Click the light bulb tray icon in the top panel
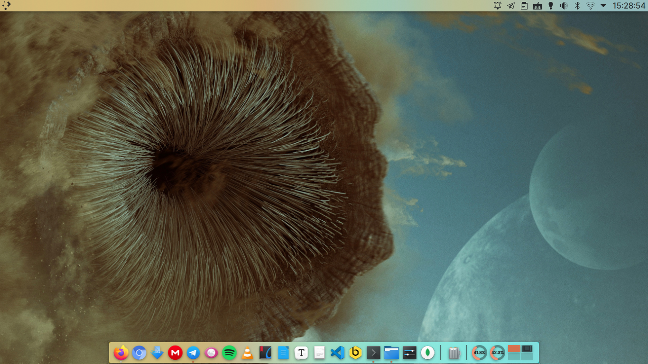The image size is (648, 364). click(551, 6)
